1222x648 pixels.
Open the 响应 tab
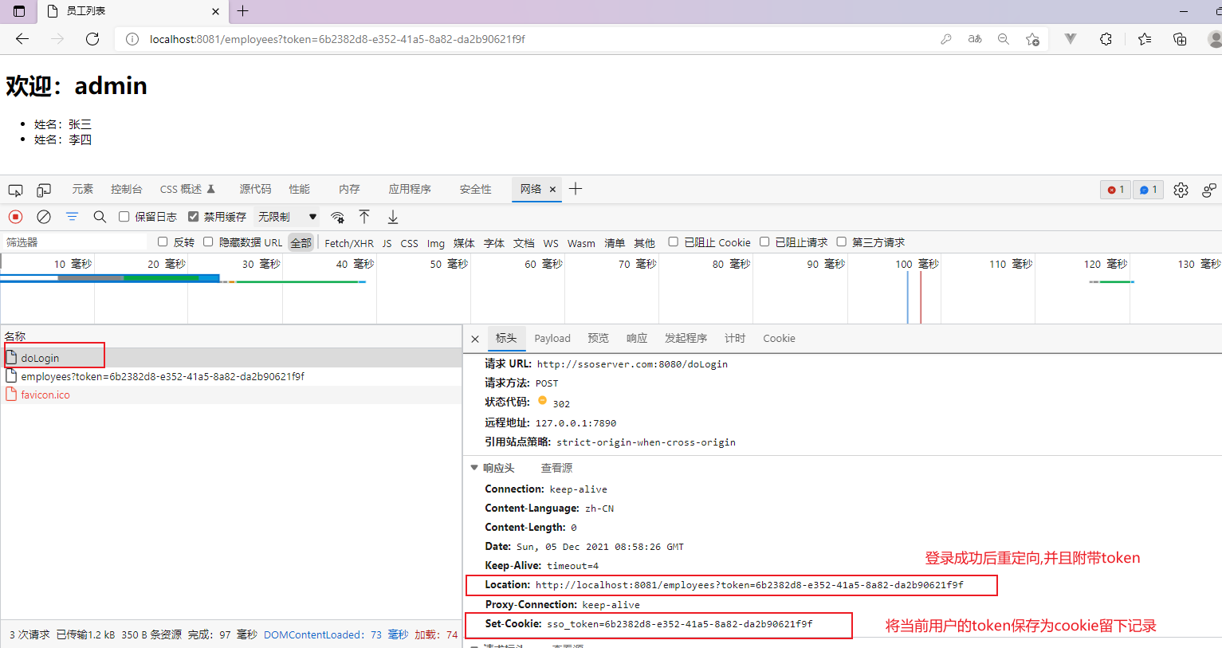(x=637, y=339)
